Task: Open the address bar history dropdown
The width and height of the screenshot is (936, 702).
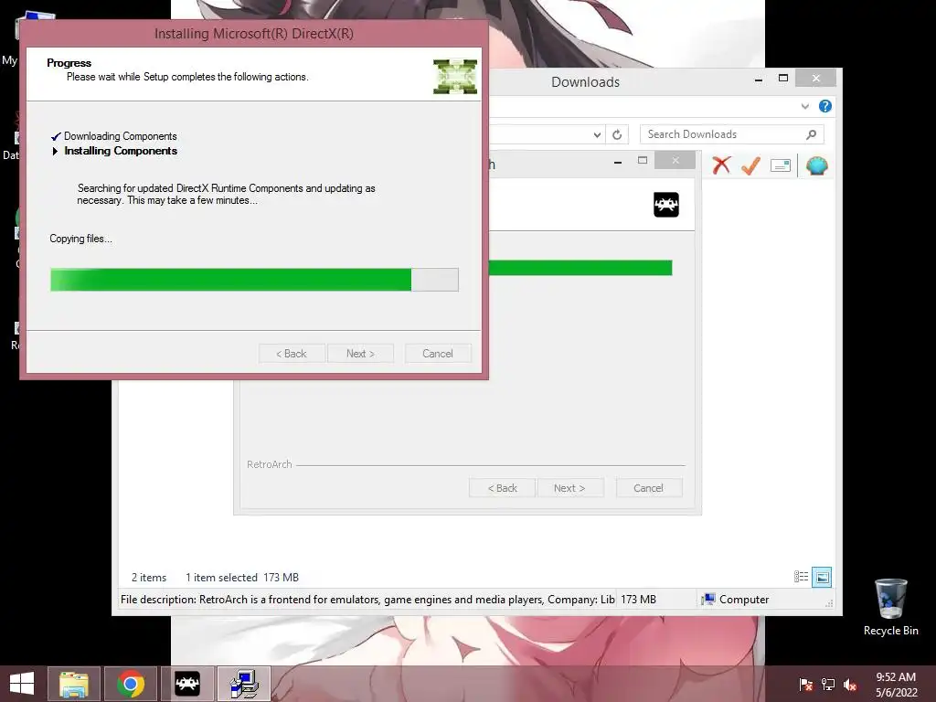Action: (x=597, y=135)
